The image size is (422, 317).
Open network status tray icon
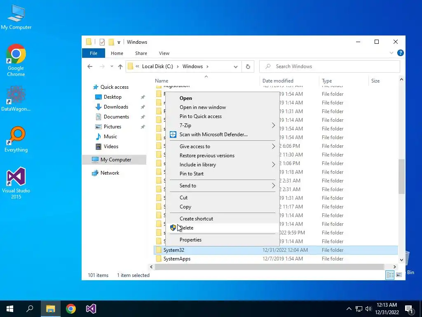pyautogui.click(x=359, y=309)
